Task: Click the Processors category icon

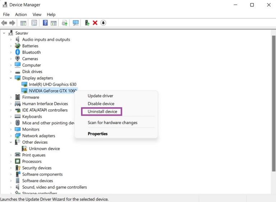Action: click(18, 161)
